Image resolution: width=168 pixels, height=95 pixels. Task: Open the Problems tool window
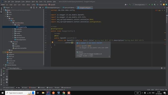click(x=33, y=88)
